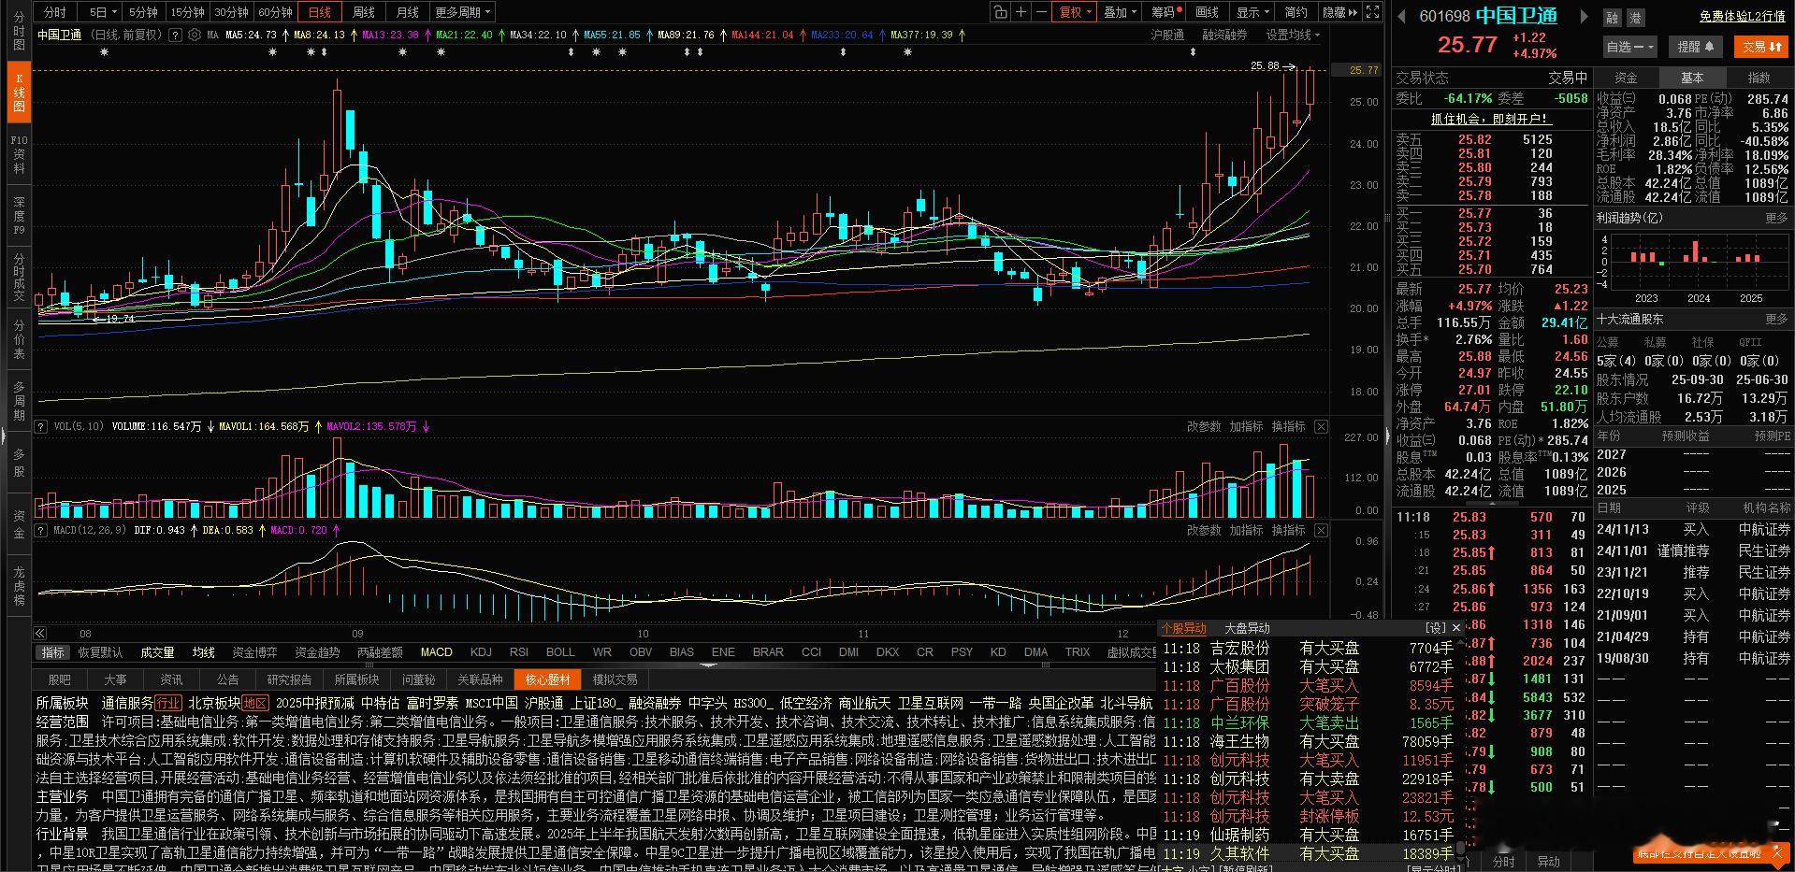The image size is (1795, 872).
Task: Switch to the 资金 tab in right panel
Action: point(1626,78)
